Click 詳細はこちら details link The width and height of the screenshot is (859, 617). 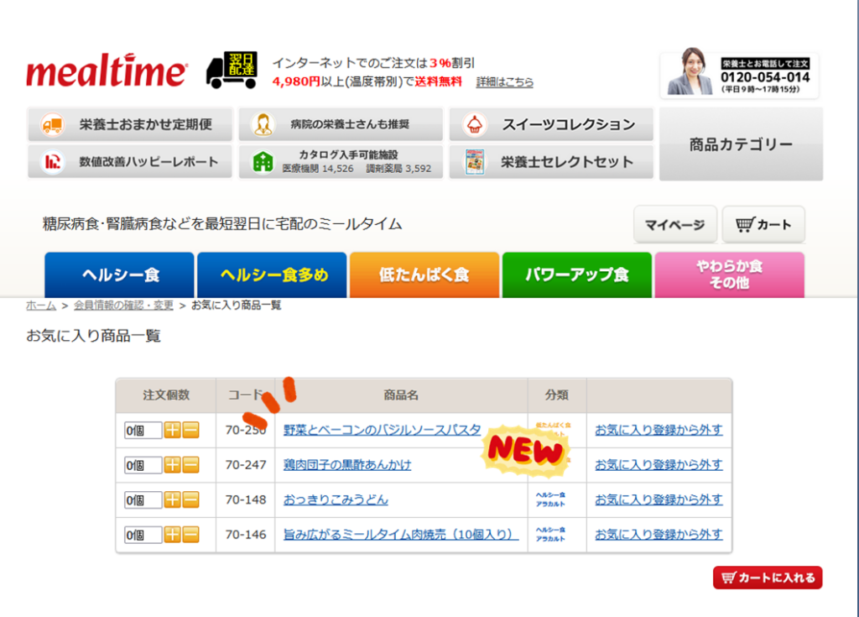tap(505, 82)
